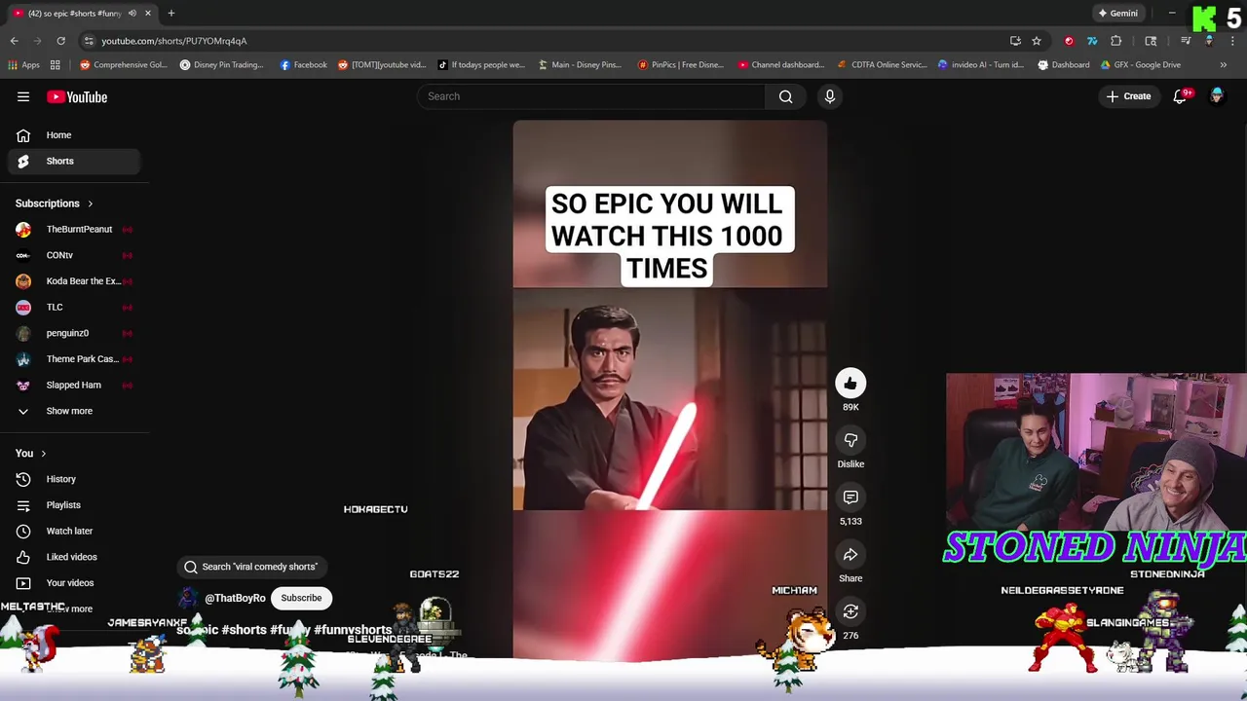Open the account avatar menu

pyautogui.click(x=1217, y=96)
